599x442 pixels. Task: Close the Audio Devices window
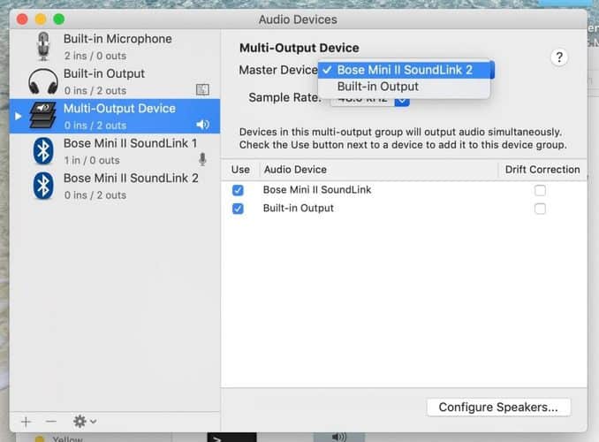click(x=22, y=19)
